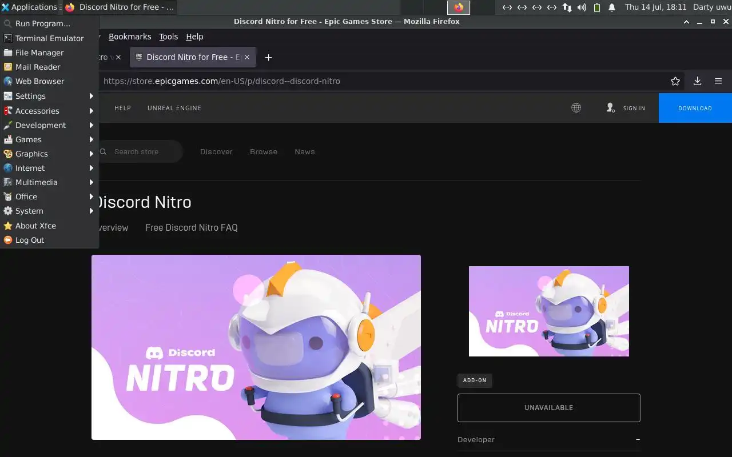Open the network connection indicator icon
Screen dimensions: 732x457
click(x=567, y=7)
